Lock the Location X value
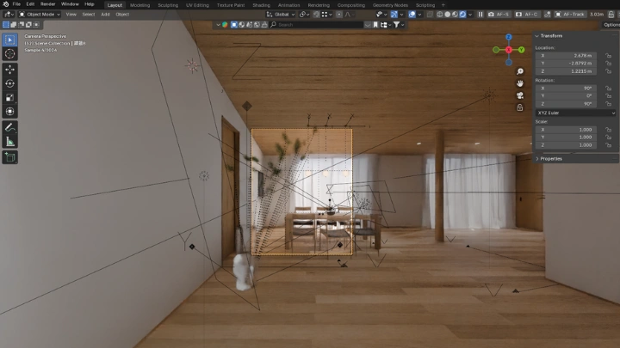The width and height of the screenshot is (620, 348). coord(608,56)
